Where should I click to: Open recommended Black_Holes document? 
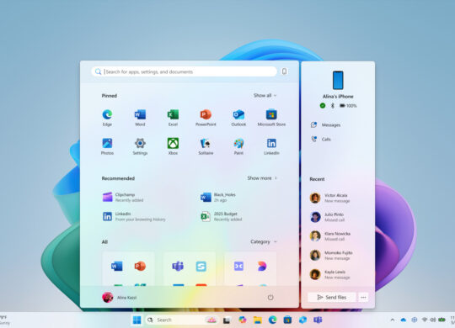click(x=218, y=198)
